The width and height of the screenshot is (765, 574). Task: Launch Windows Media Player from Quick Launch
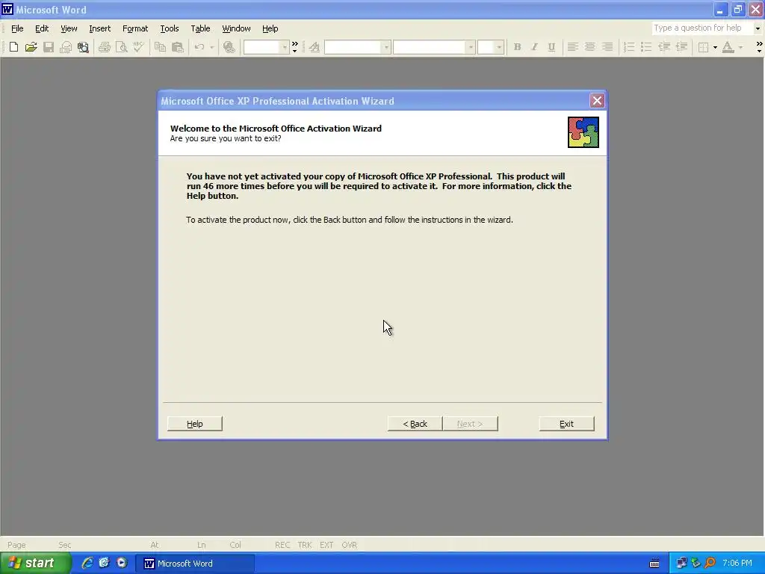[122, 563]
